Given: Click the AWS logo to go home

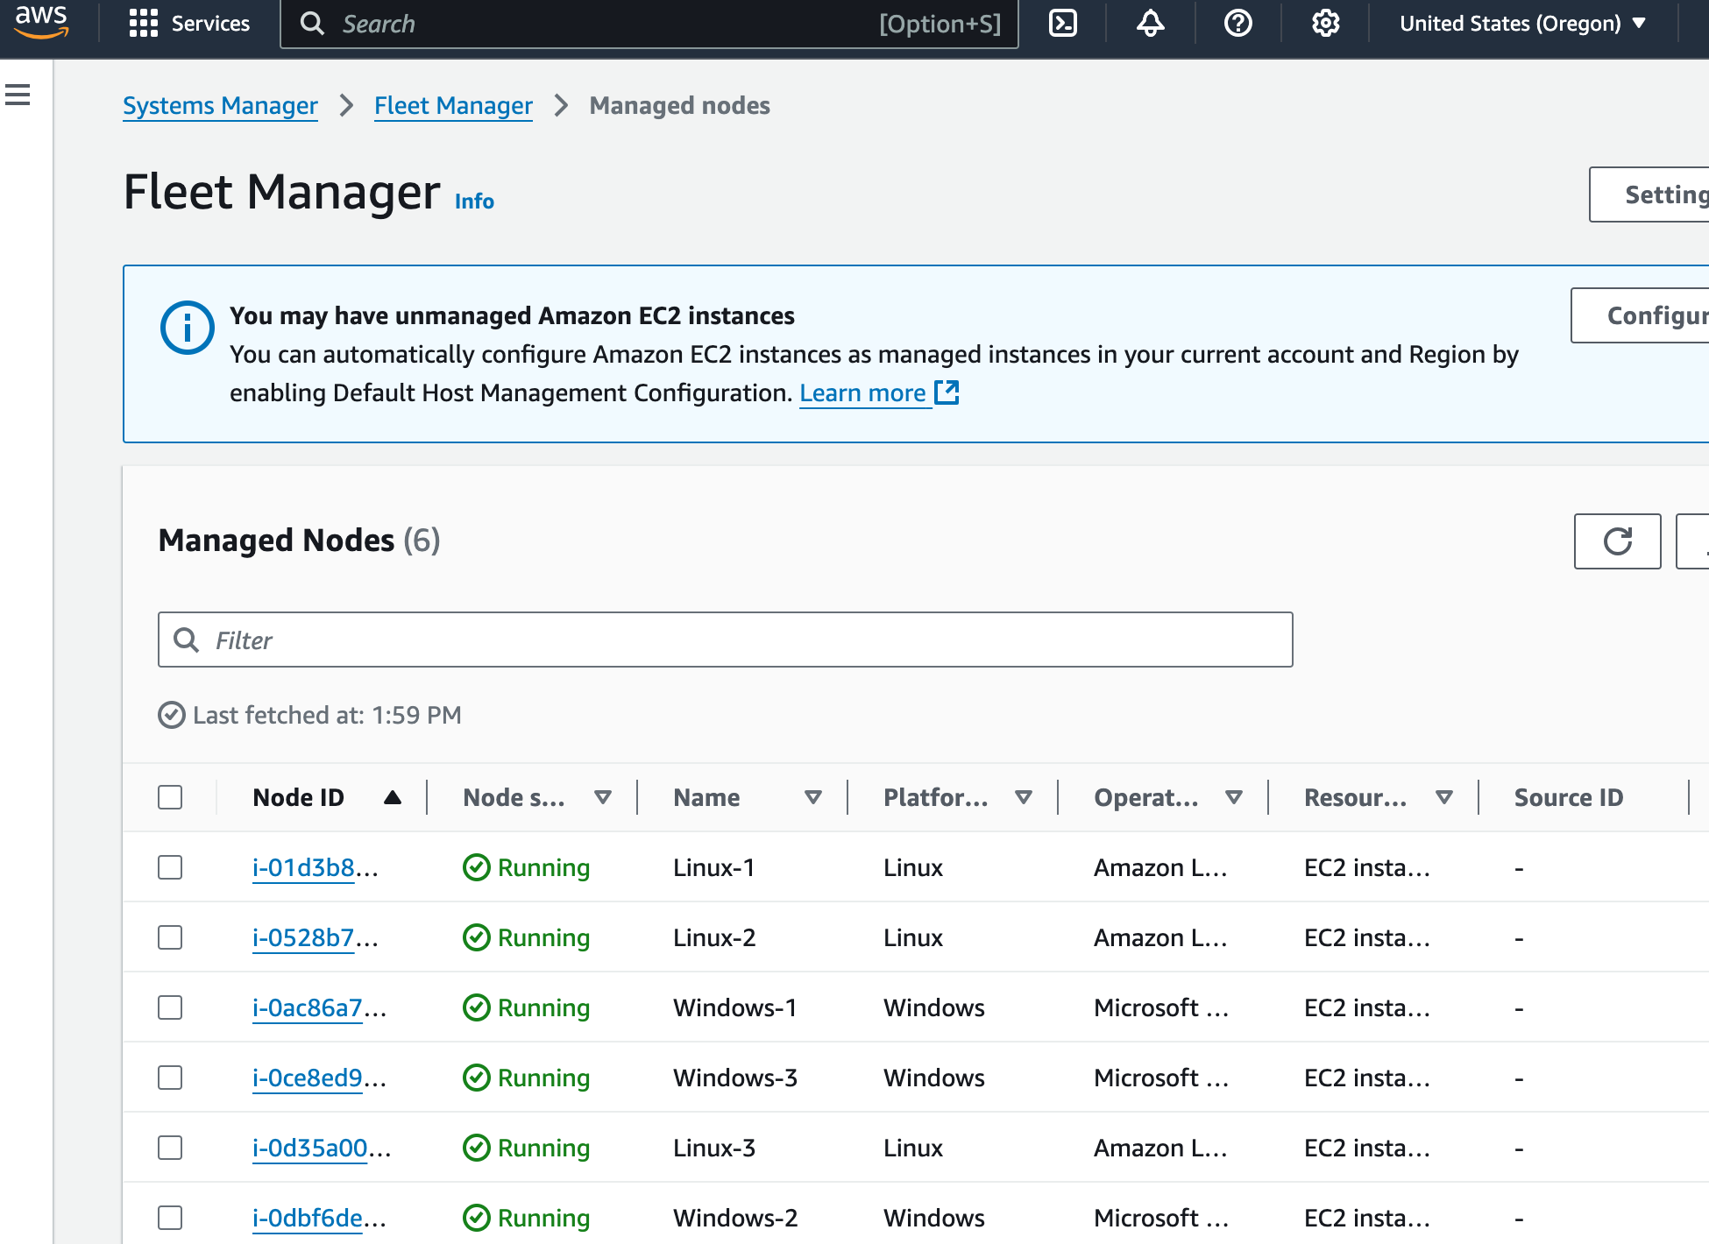Looking at the screenshot, I should point(41,24).
